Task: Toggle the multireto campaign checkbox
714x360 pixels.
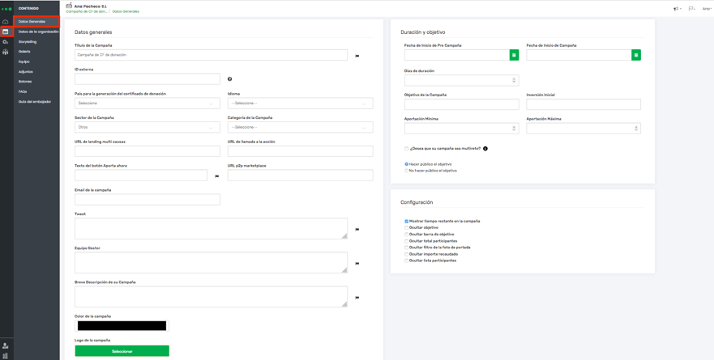Action: (x=406, y=149)
